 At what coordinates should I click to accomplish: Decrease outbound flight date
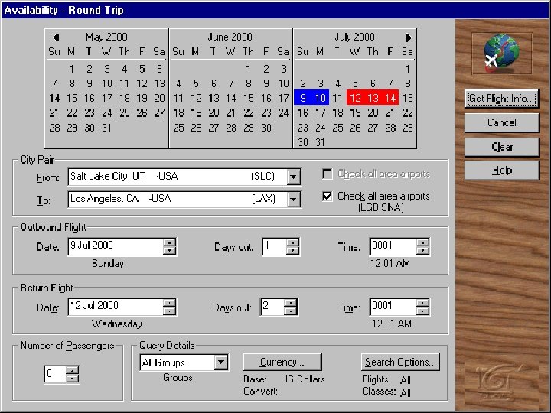(169, 250)
